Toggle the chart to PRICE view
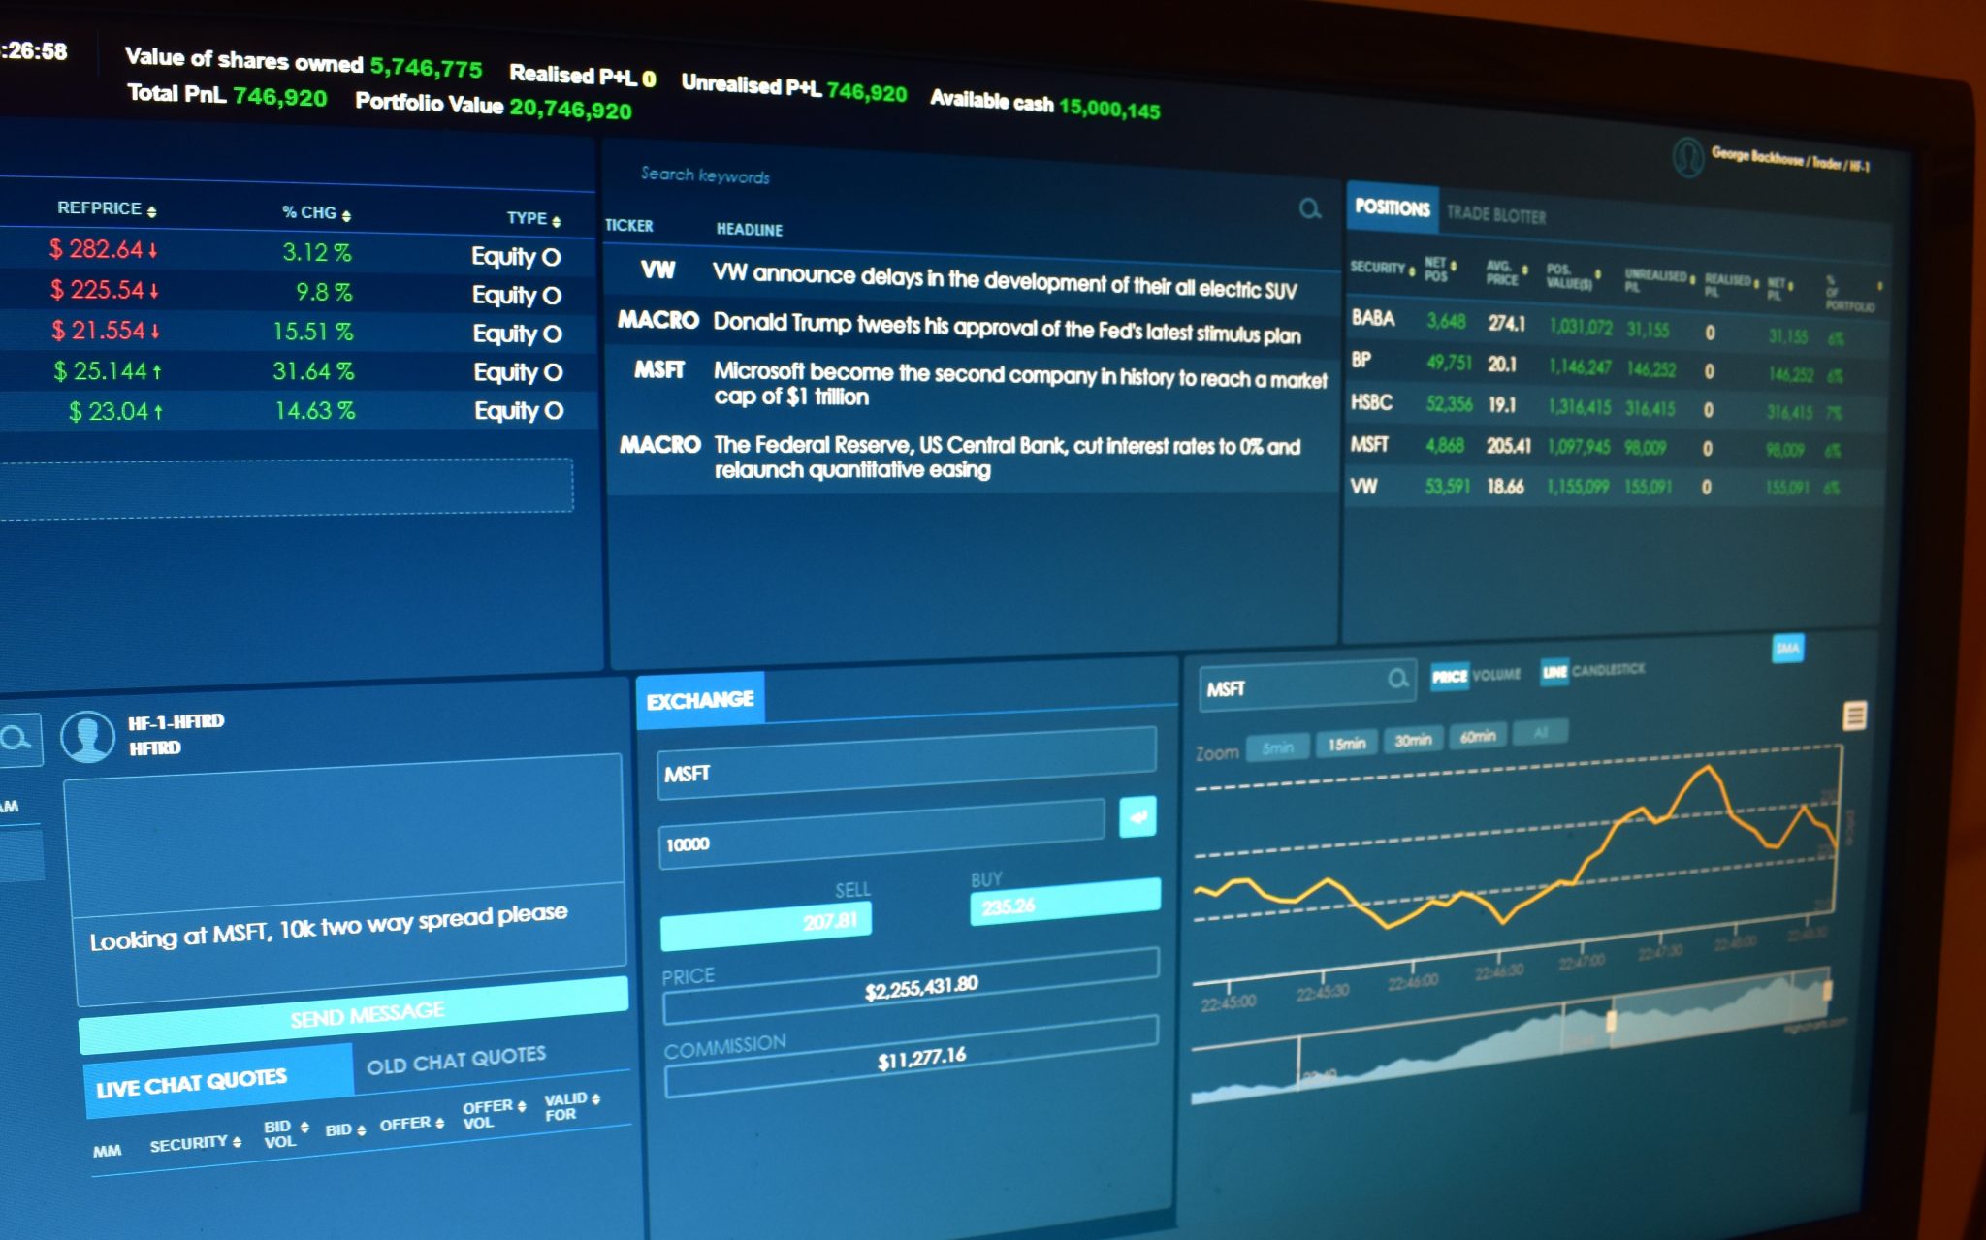The height and width of the screenshot is (1240, 1986). coord(1450,677)
